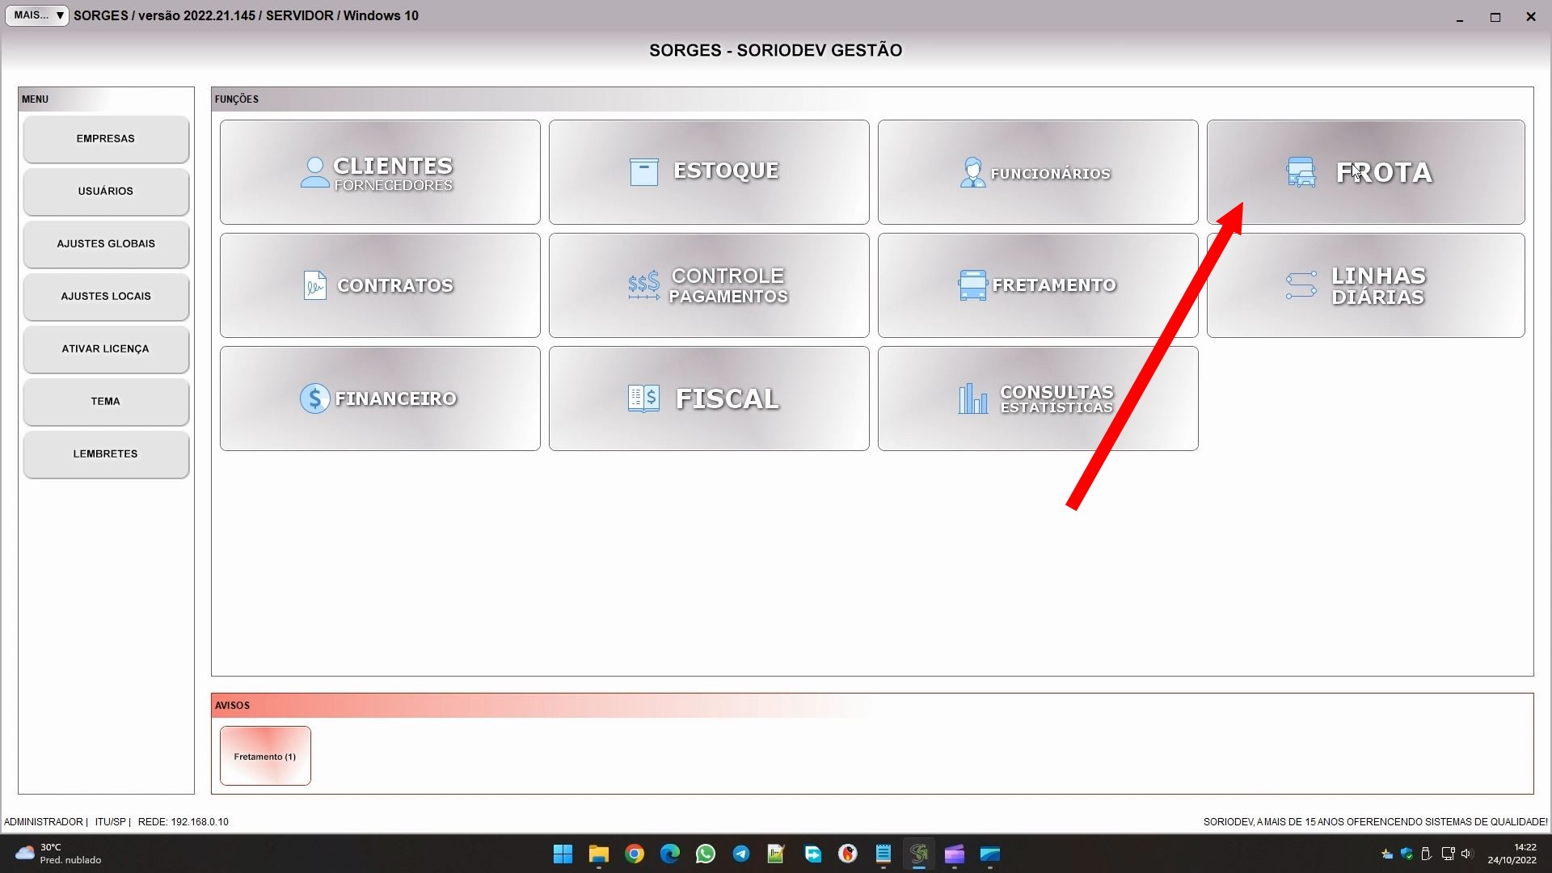Screen dimensions: 1552x873
Task: Open the FISCAL function tile
Action: [709, 399]
